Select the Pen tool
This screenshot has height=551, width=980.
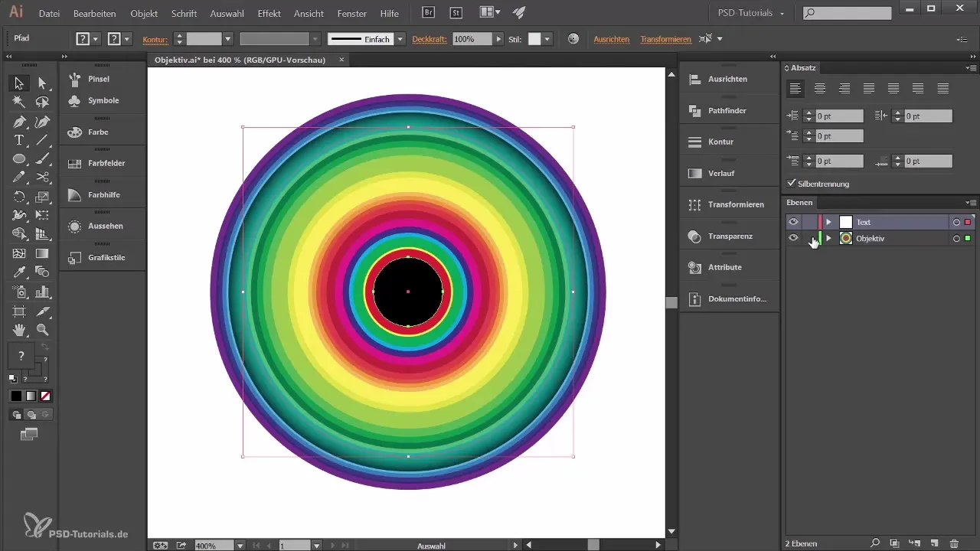pyautogui.click(x=19, y=122)
